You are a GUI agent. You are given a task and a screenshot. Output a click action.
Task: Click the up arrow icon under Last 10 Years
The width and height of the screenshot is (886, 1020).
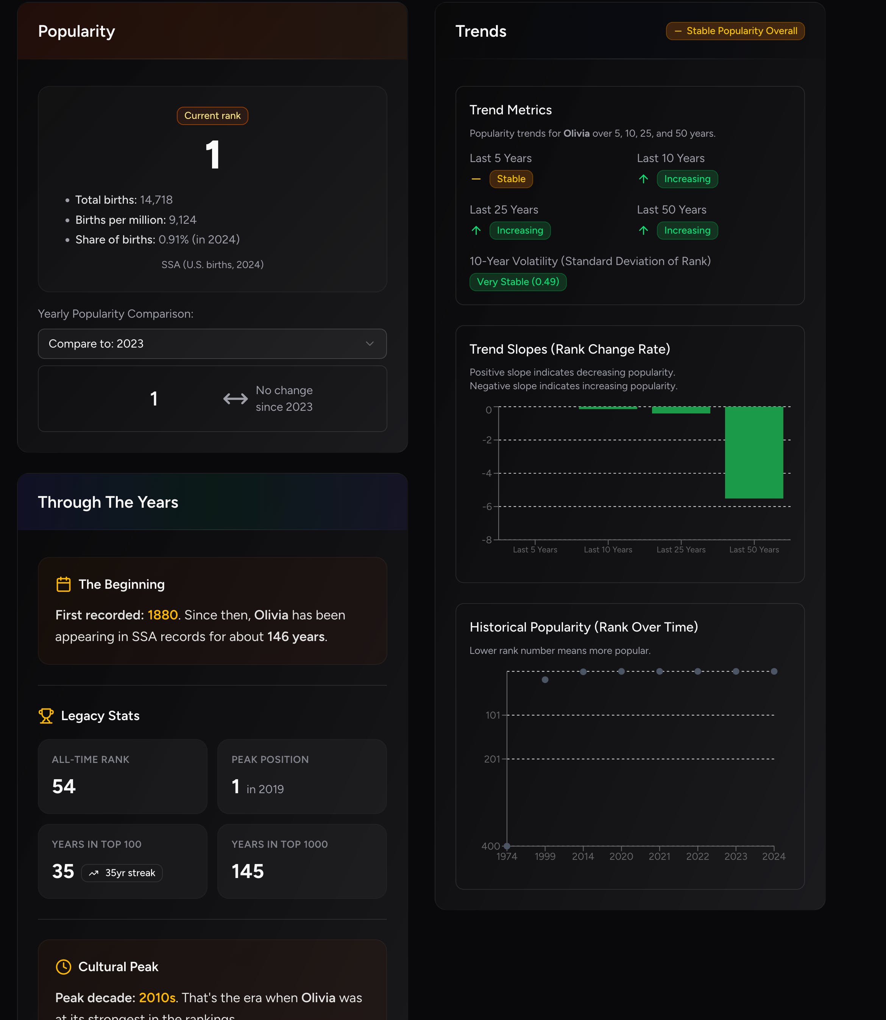coord(643,179)
